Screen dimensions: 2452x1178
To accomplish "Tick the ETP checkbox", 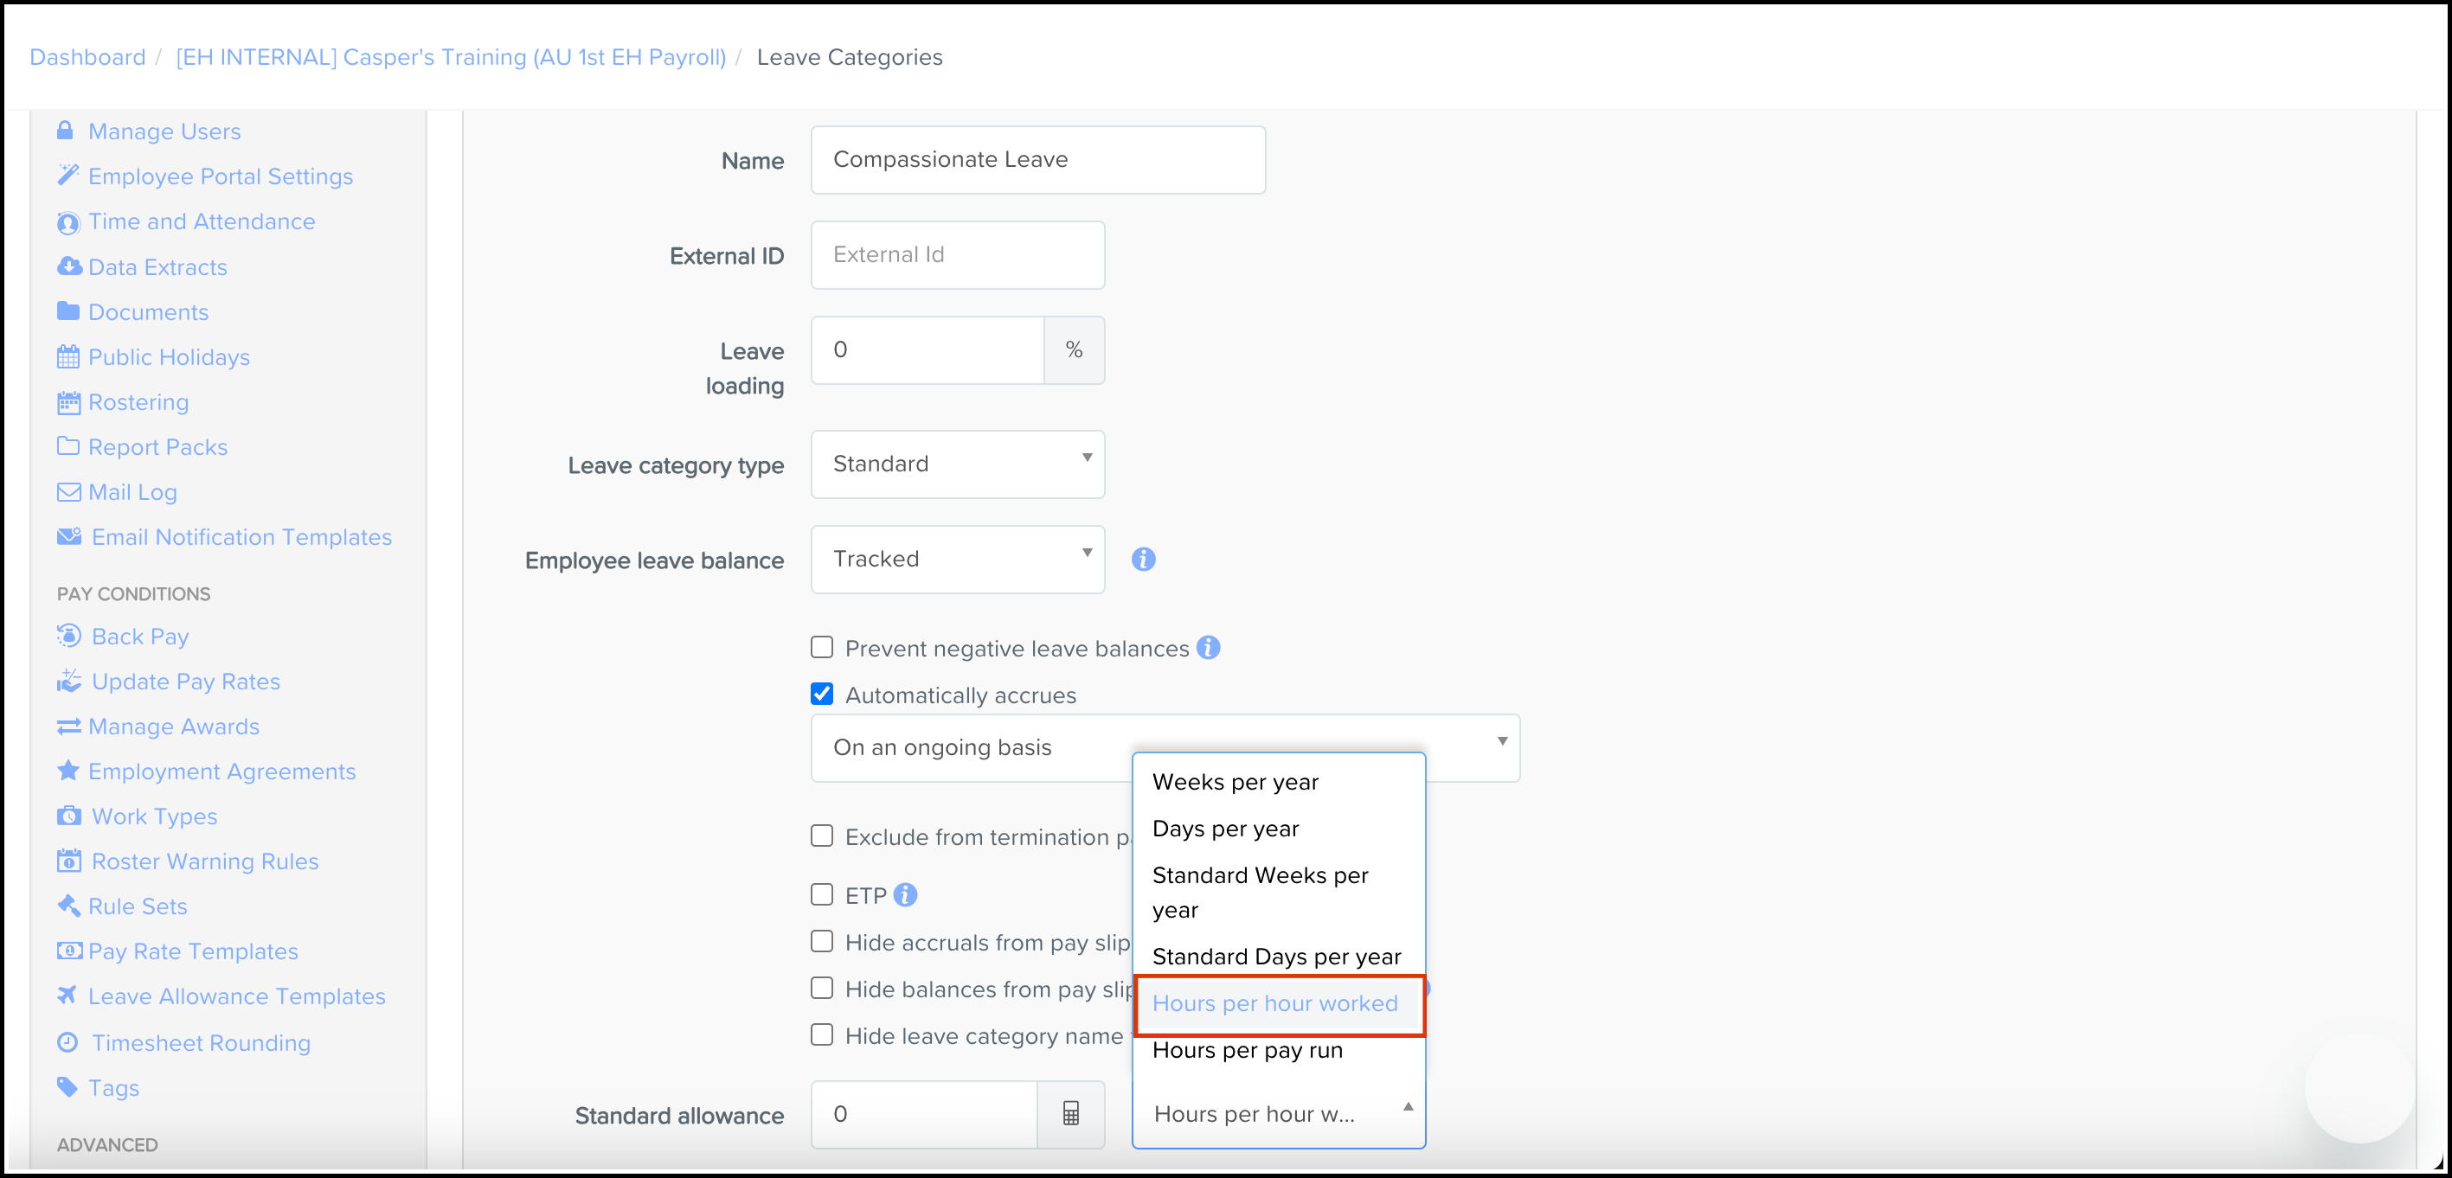I will pos(821,894).
